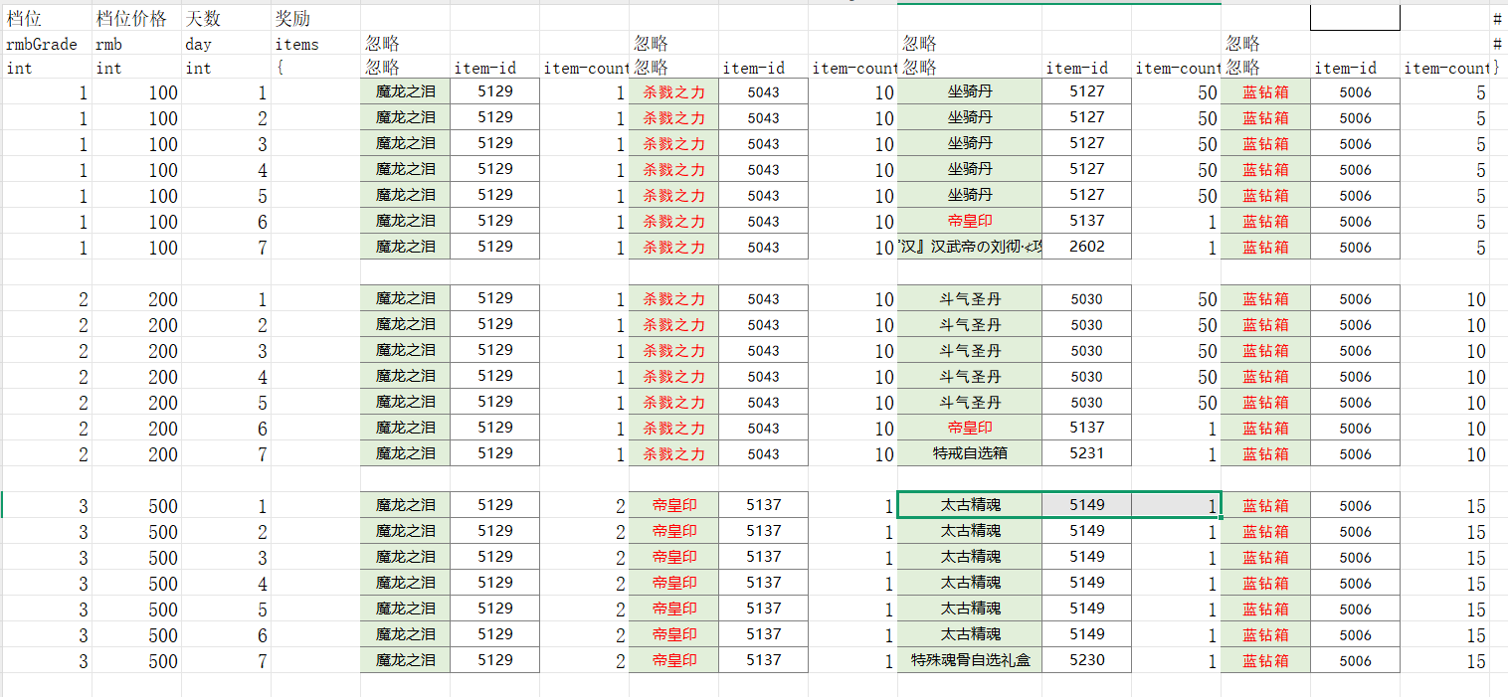The height and width of the screenshot is (697, 1508).
Task: Click the "int" type cell under rmbGrade
Action: pyautogui.click(x=47, y=69)
